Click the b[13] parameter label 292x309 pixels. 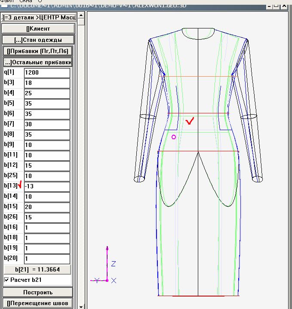[x=11, y=186]
